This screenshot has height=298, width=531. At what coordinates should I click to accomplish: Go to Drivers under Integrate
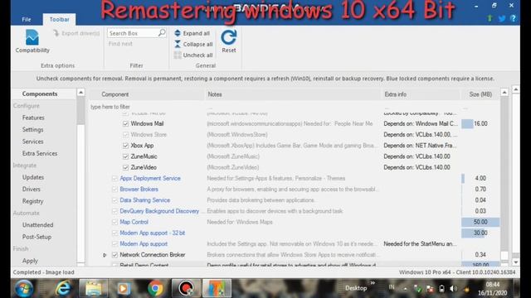pos(32,190)
